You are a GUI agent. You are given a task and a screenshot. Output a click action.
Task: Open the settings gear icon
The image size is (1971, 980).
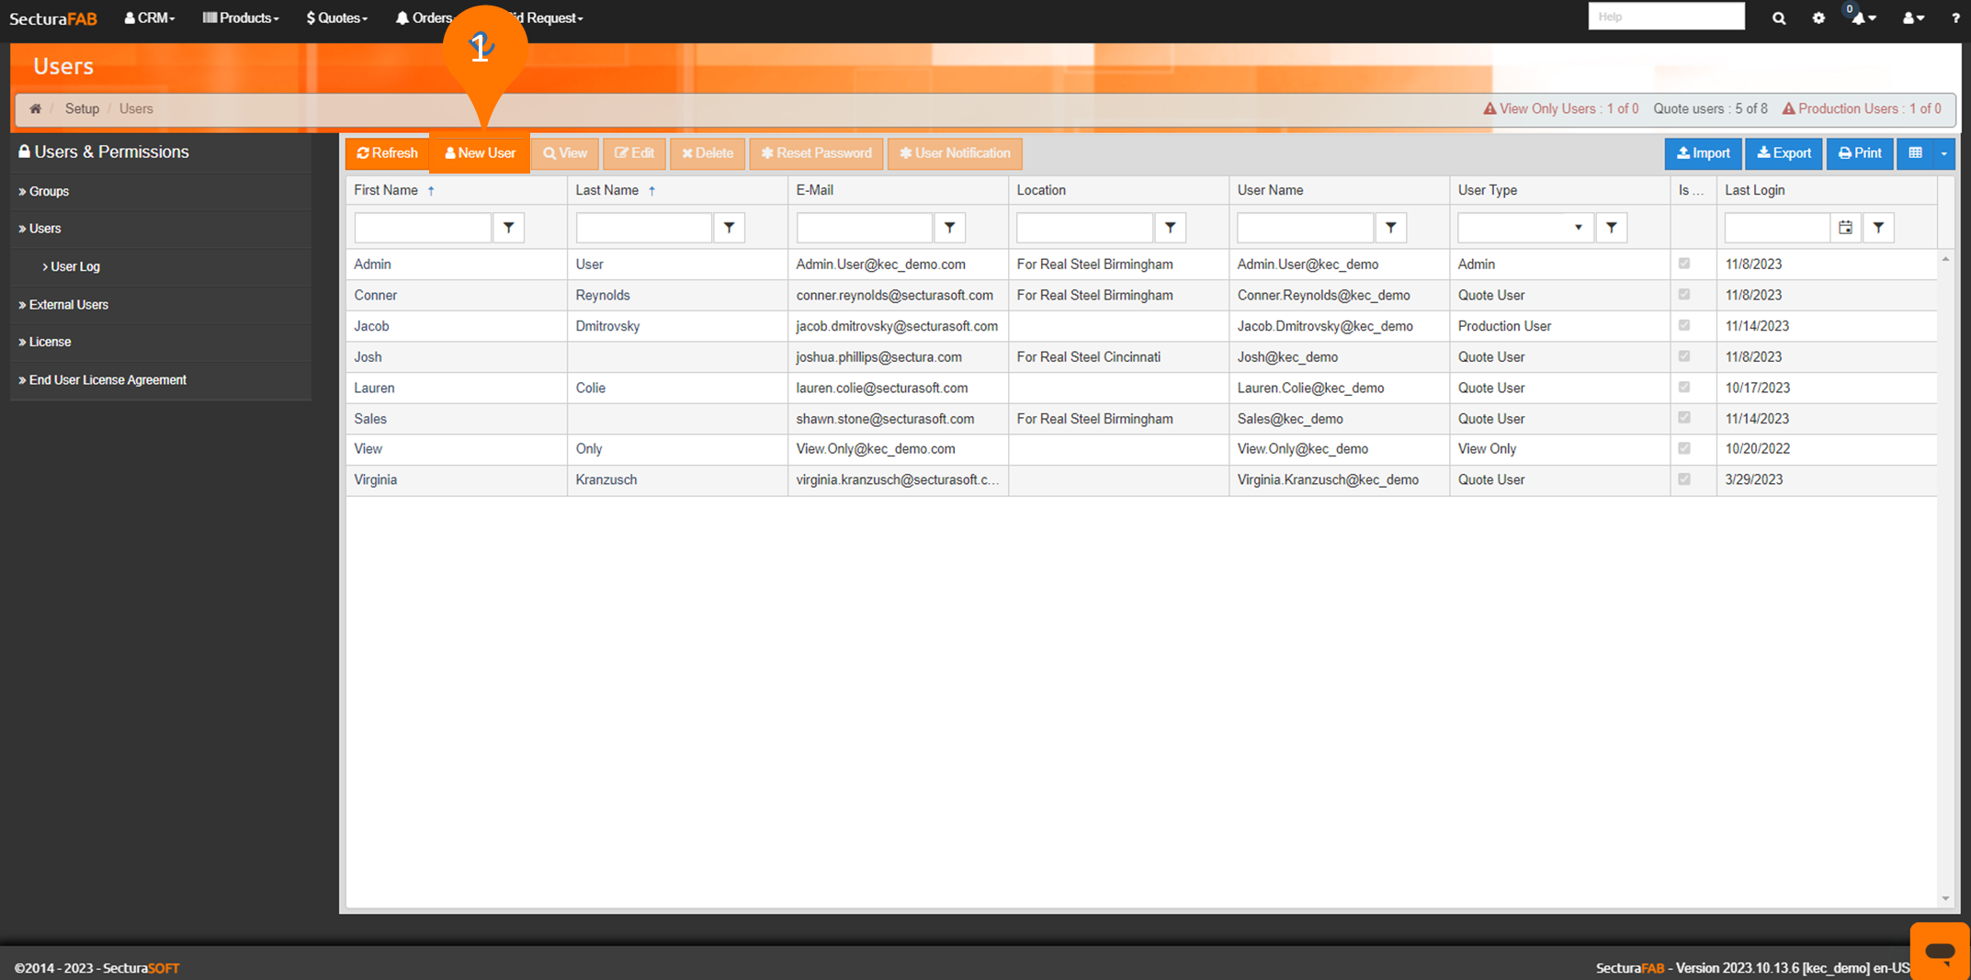pyautogui.click(x=1818, y=17)
